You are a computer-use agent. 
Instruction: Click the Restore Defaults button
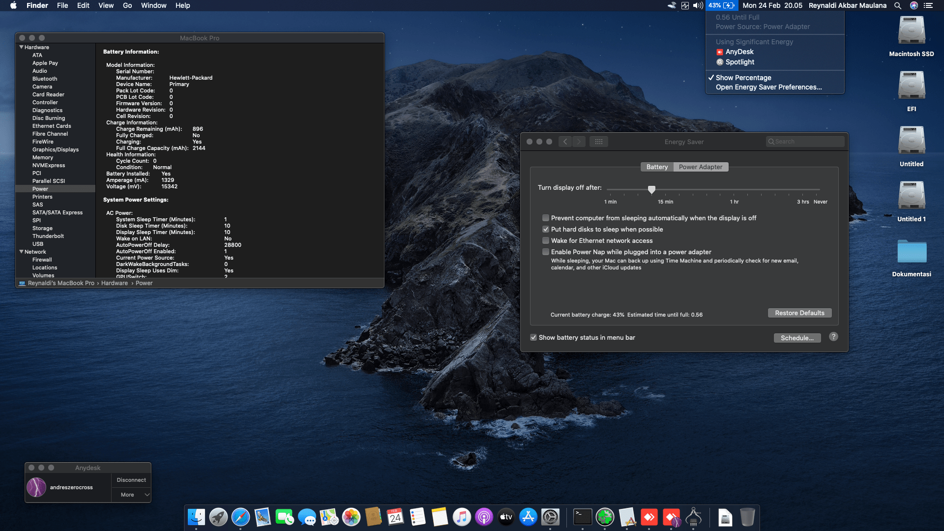(799, 313)
